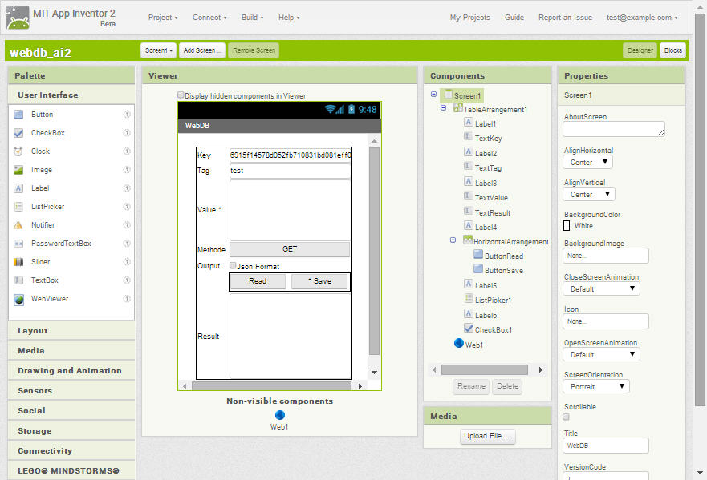This screenshot has width=707, height=480.
Task: Open the My Projects link
Action: (x=469, y=18)
